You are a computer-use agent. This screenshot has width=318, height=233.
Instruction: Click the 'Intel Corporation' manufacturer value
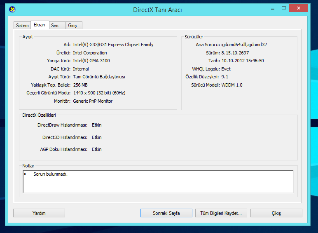(x=90, y=53)
